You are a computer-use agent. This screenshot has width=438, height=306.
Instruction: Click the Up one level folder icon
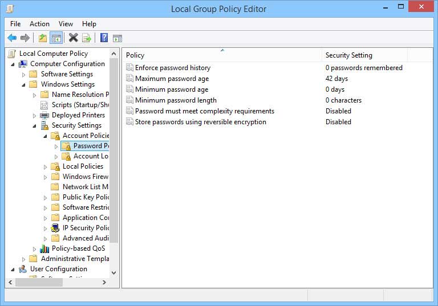43,38
